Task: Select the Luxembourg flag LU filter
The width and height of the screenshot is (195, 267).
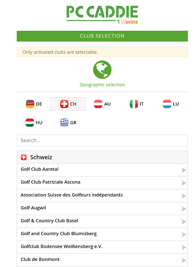Action: coord(171,104)
